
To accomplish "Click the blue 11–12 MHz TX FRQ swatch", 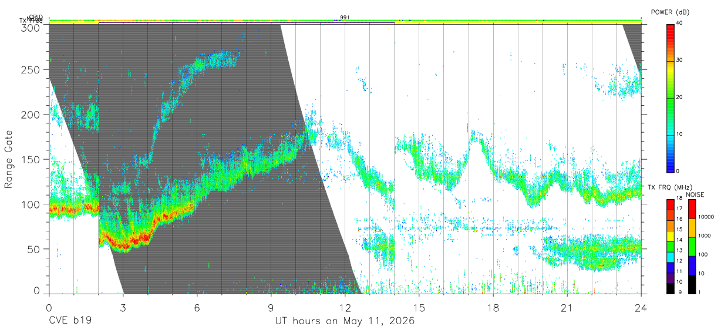I will click(x=671, y=267).
